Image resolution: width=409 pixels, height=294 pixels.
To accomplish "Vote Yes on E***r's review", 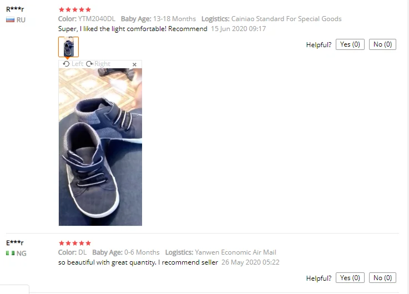I will [x=350, y=278].
